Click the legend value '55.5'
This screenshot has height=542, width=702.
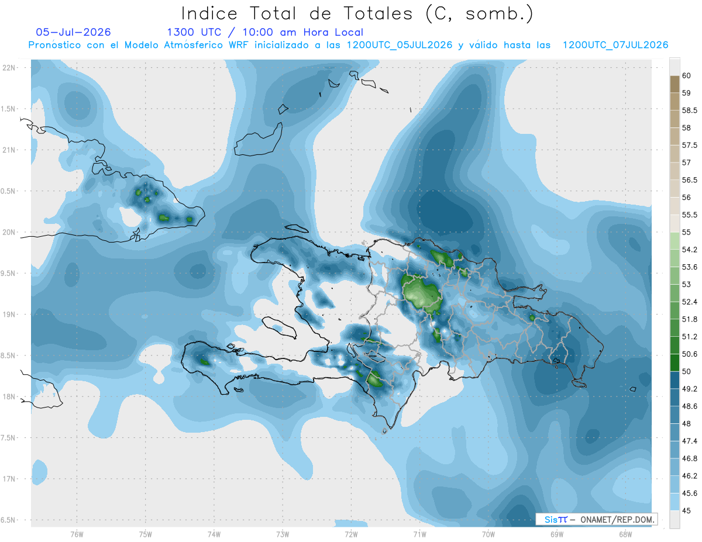(690, 215)
